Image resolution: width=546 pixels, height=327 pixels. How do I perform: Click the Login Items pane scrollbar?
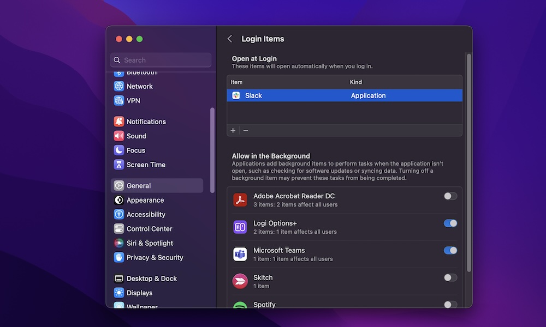(x=468, y=163)
